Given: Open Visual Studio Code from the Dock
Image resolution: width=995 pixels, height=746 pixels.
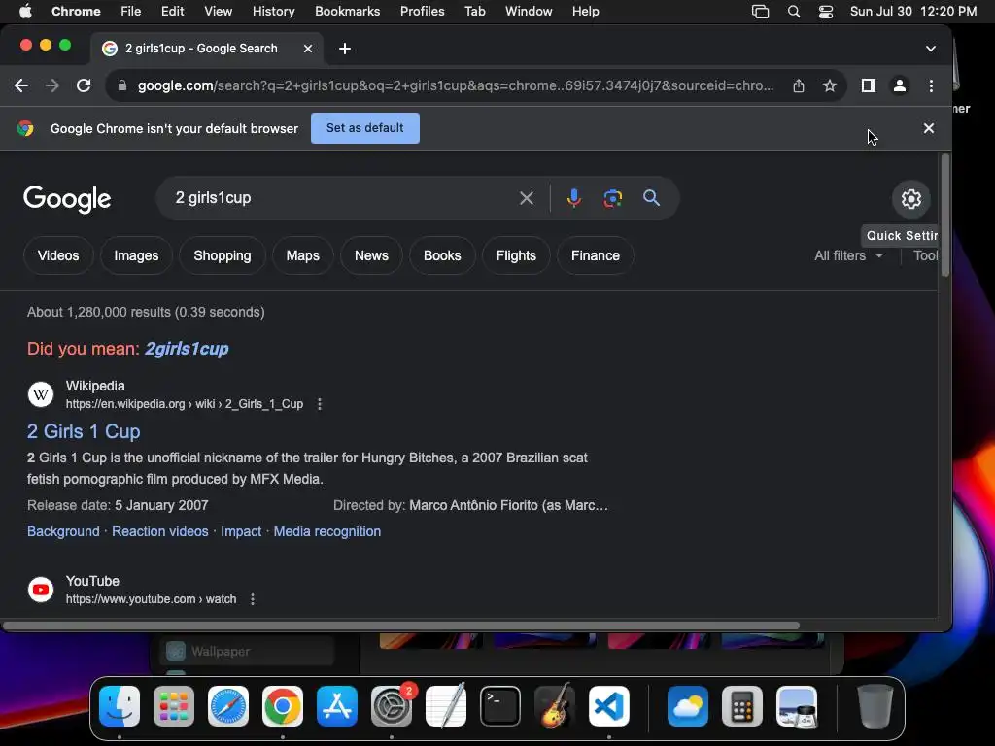Looking at the screenshot, I should 609,706.
